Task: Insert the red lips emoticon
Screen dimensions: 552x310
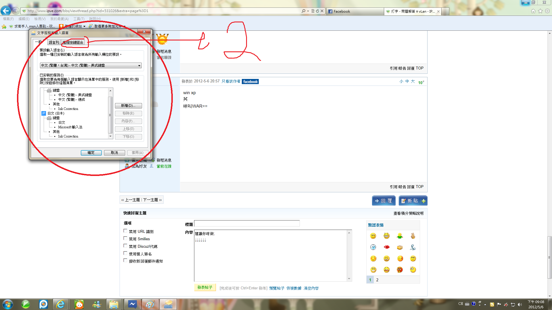Action: point(386,247)
